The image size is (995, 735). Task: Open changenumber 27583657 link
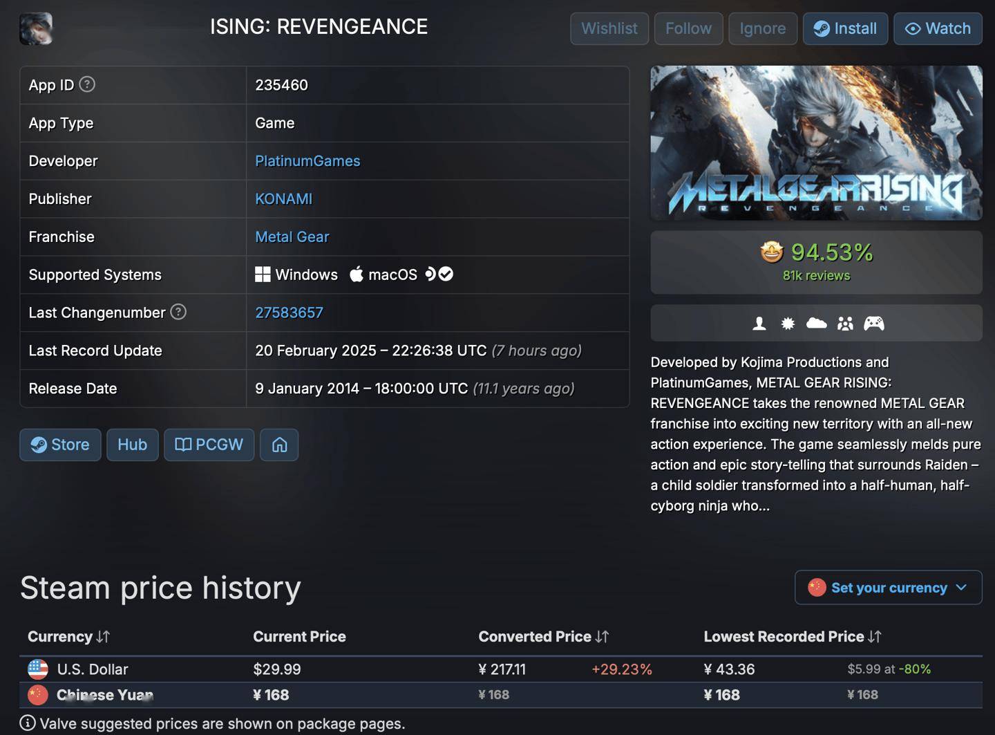289,313
